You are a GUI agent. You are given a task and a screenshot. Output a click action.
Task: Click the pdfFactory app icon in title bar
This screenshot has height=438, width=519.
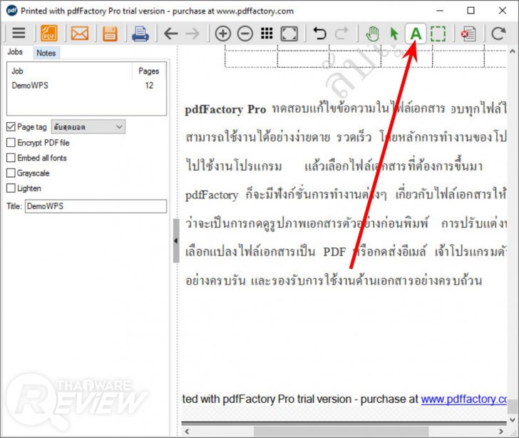11,11
